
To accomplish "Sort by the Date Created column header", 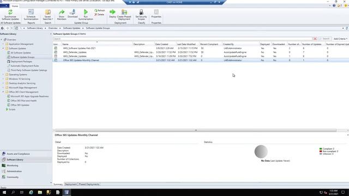I will click(165, 44).
